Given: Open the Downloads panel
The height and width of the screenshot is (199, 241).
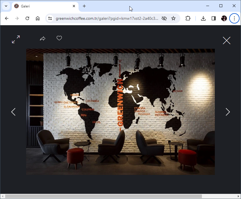Looking at the screenshot, I should coord(203,18).
